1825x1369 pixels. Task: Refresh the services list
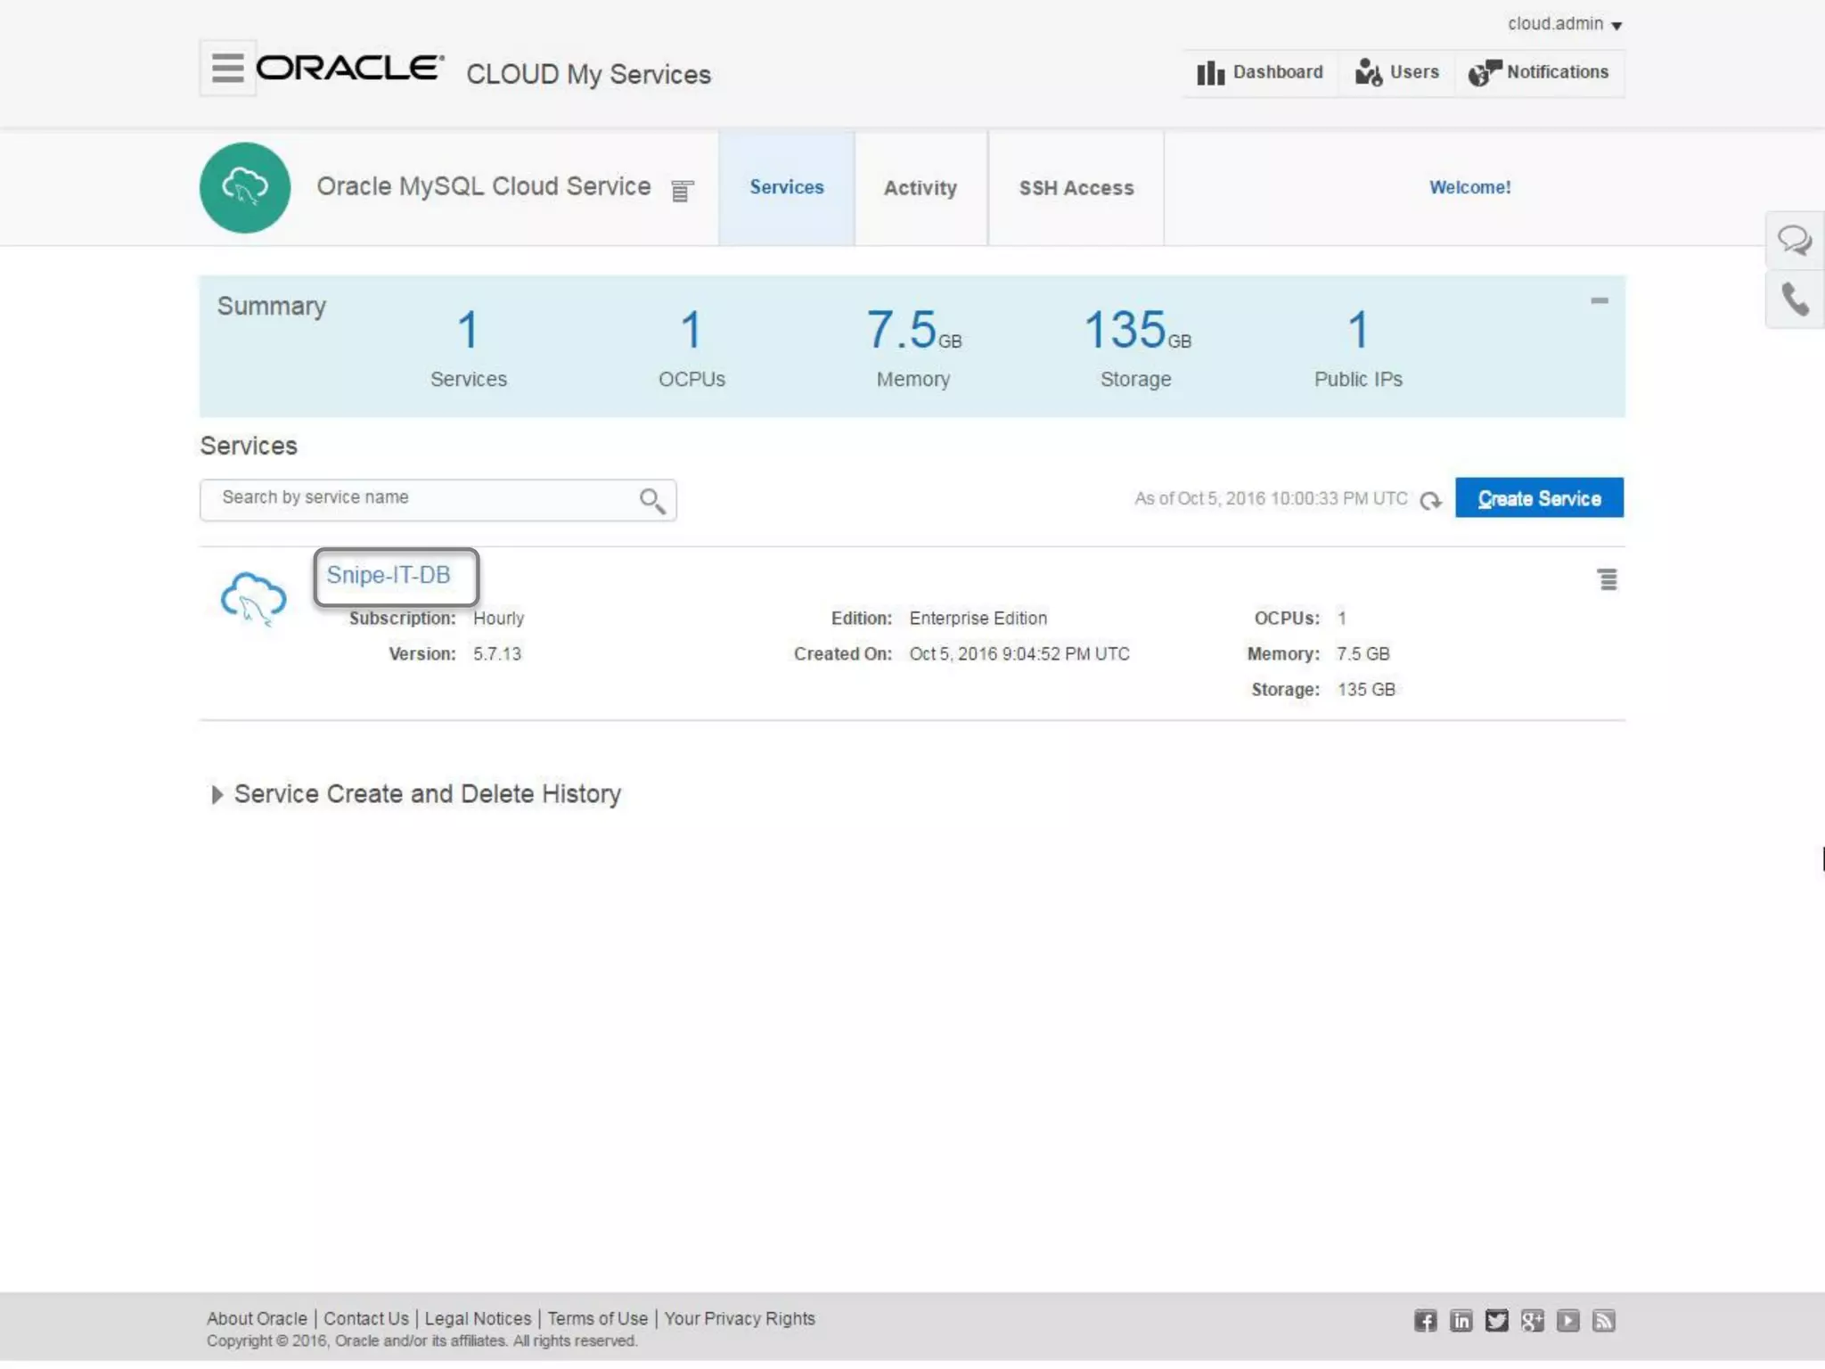click(x=1431, y=501)
